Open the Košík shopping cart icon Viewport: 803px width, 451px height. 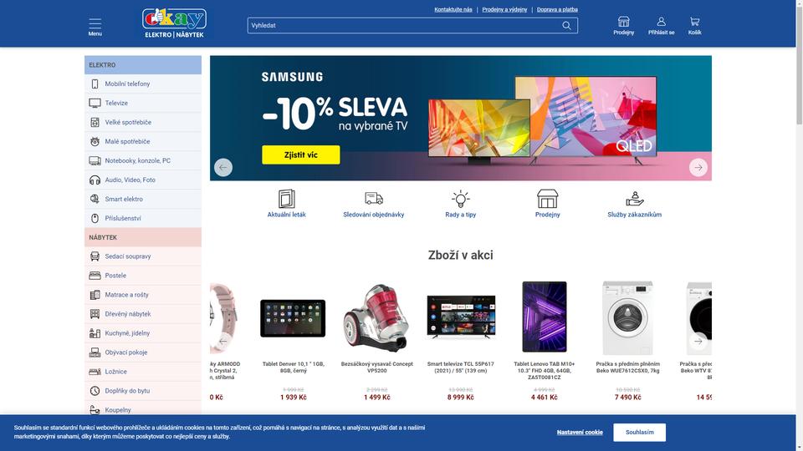[694, 22]
